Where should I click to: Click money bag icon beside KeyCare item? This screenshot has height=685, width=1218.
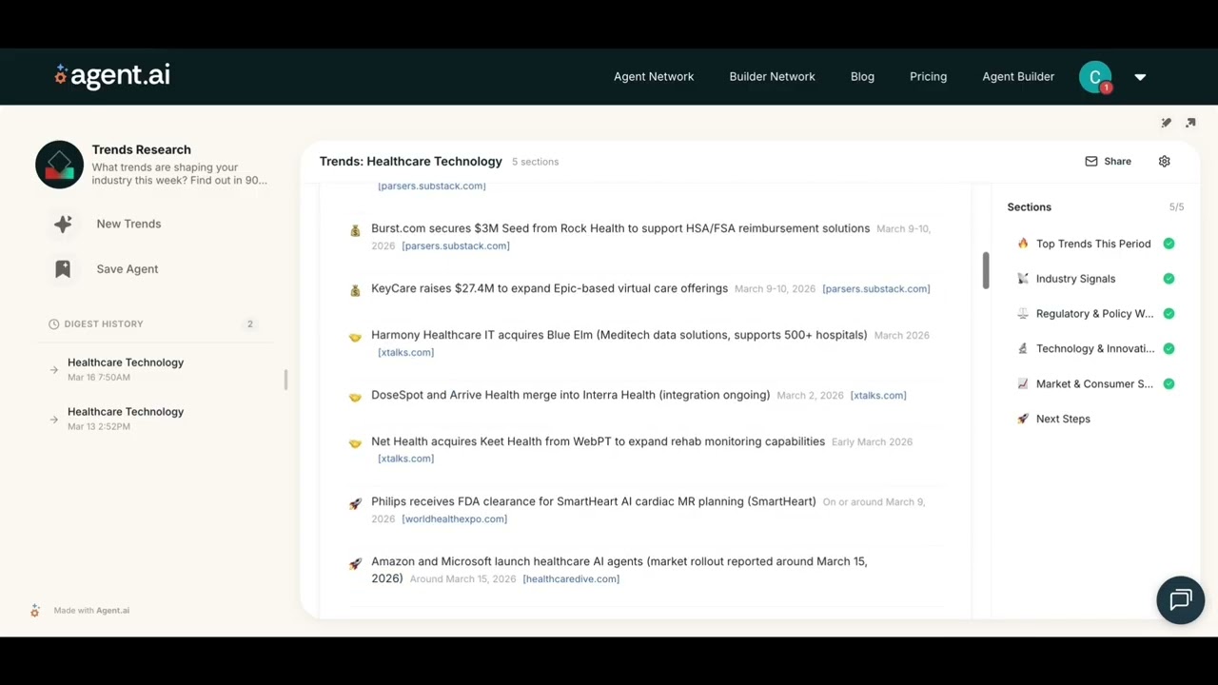[355, 290]
